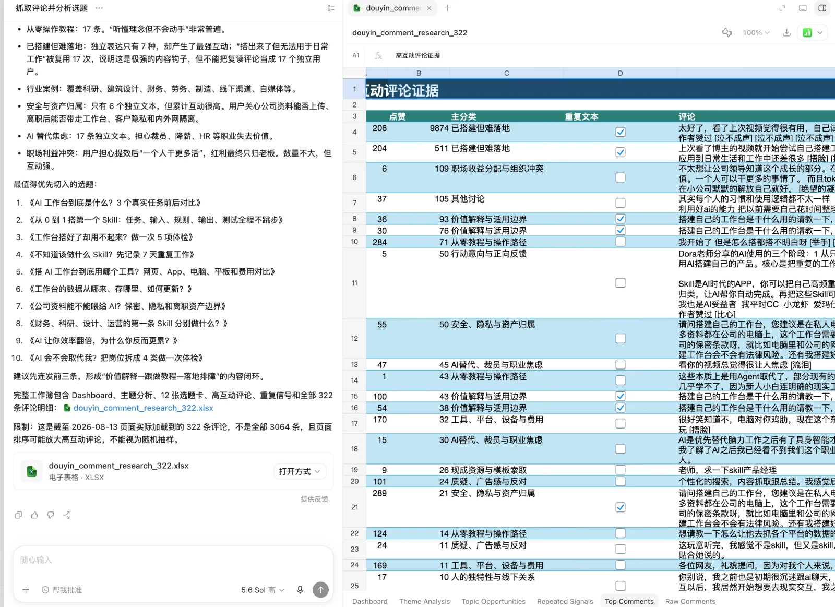The image size is (835, 607).
Task: Open the douyin_comment_research_322.xlsx inline link
Action: (x=143, y=408)
